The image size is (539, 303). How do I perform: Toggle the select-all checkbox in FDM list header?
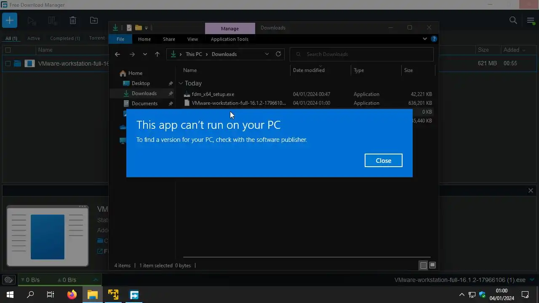[8, 50]
